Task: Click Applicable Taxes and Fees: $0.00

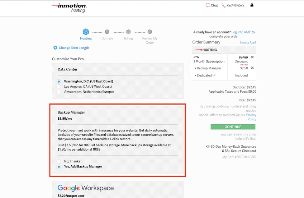Action: [232, 92]
